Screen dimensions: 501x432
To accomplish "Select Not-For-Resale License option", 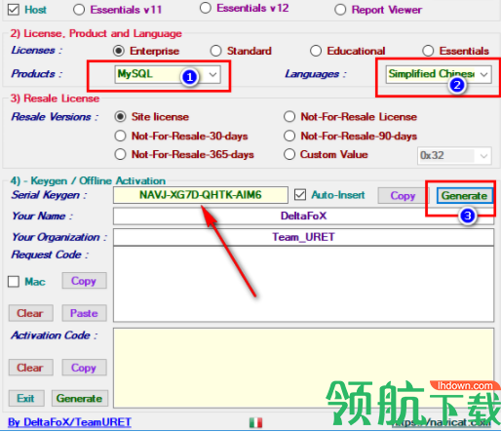I will coord(289,117).
